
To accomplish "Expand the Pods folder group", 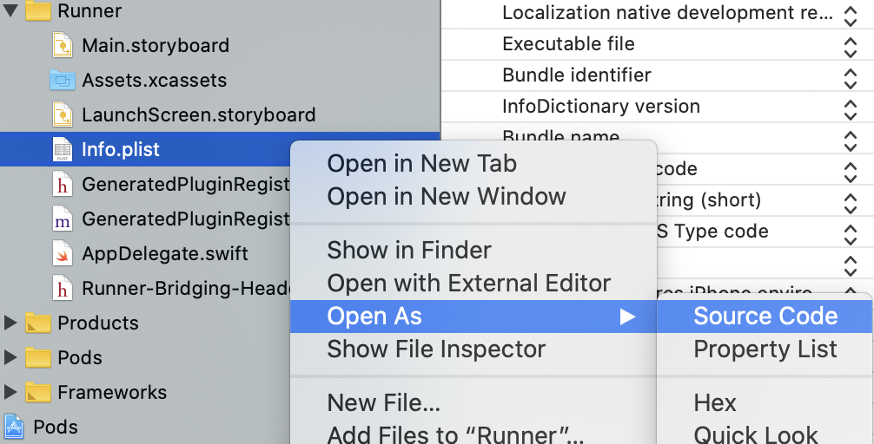I will (x=10, y=357).
